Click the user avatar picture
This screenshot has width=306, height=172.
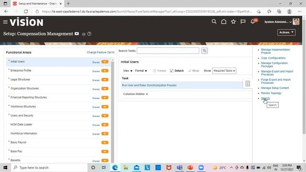pos(296,21)
